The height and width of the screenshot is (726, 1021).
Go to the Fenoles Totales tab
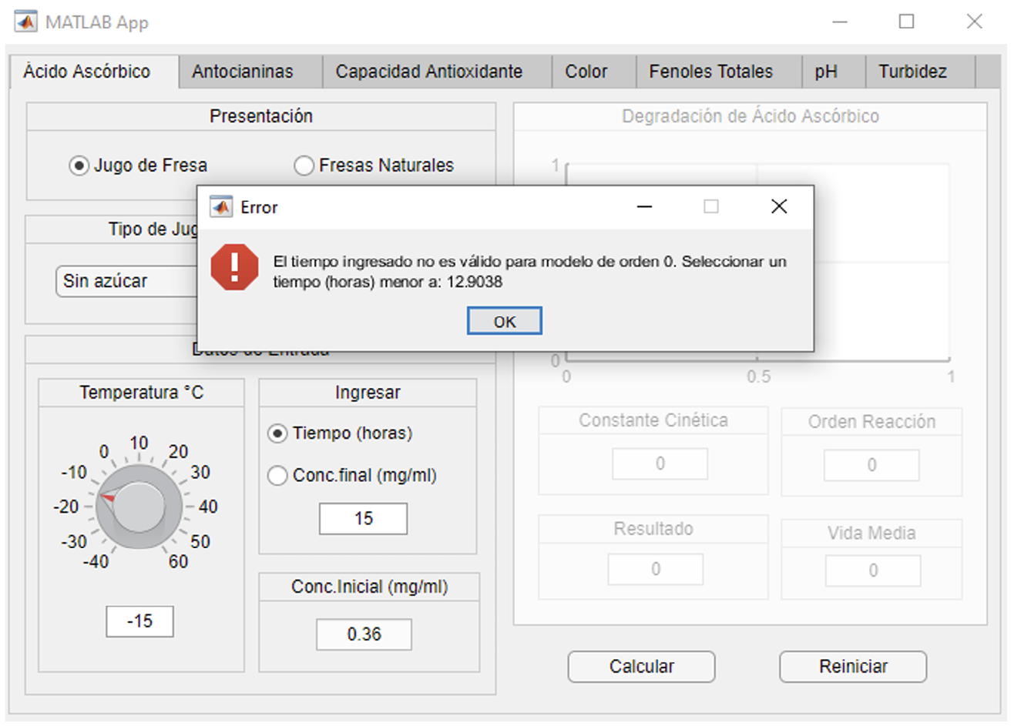pos(710,72)
